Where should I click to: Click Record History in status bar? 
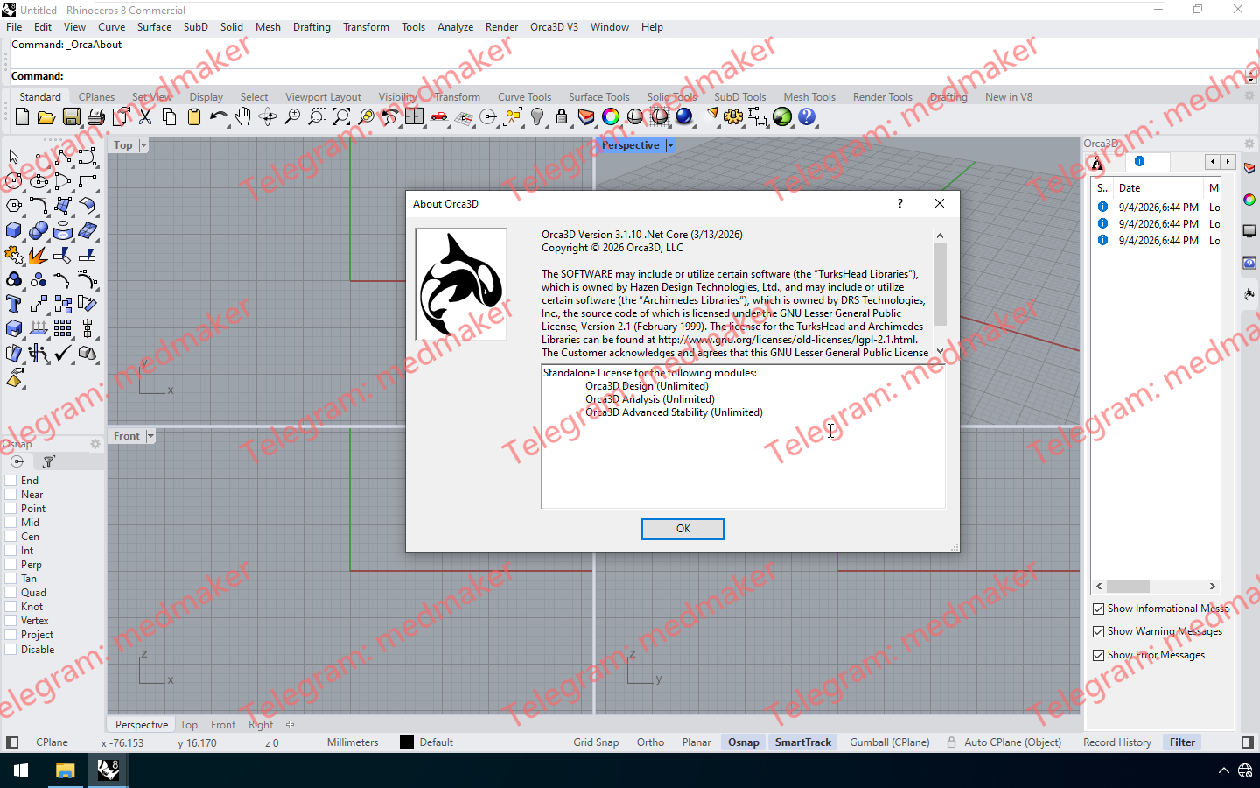1117,742
